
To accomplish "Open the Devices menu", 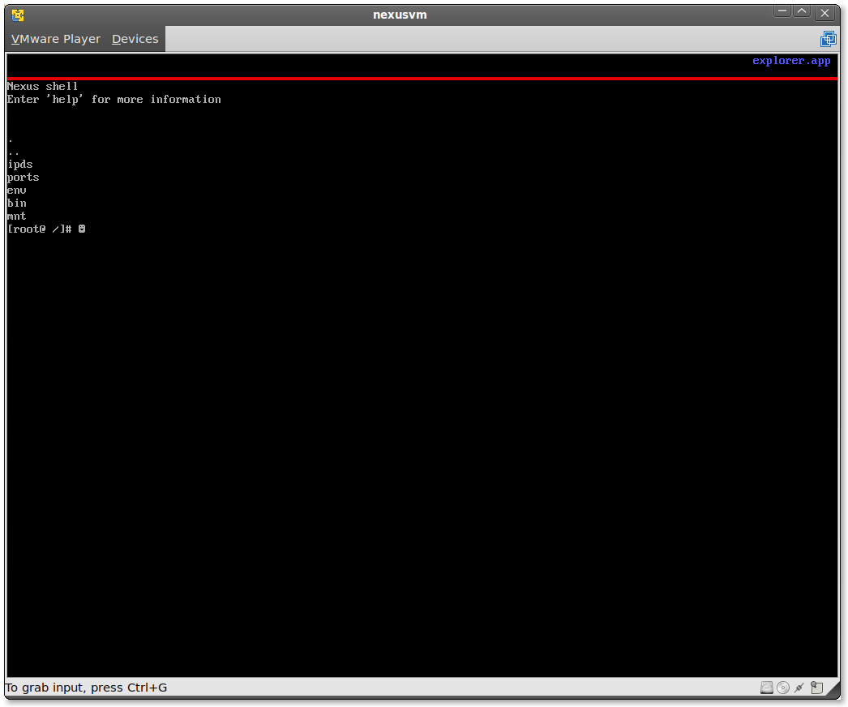I will pyautogui.click(x=135, y=39).
